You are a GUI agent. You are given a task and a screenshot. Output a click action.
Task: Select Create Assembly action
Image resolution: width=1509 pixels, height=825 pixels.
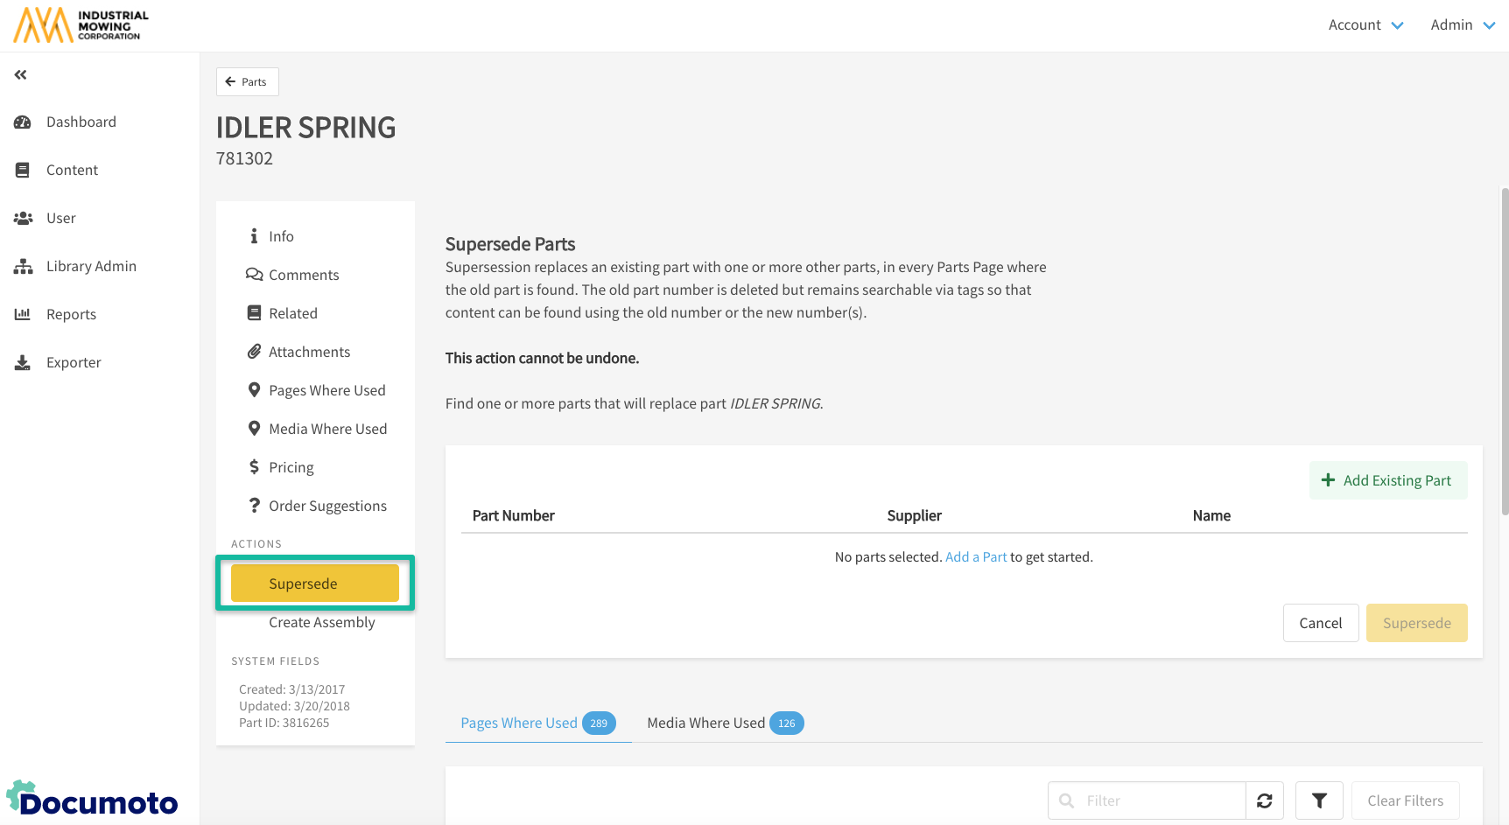tap(321, 623)
